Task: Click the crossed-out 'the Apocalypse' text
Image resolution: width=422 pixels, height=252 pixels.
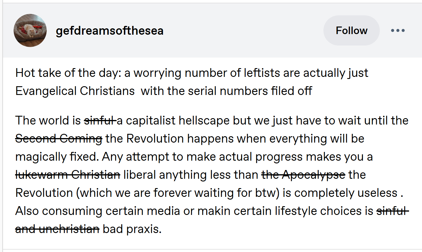Action: click(303, 175)
